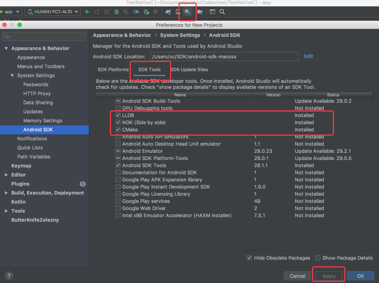Screen dimensions: 379x283
Task: Click the Plugins update count badge
Action: click(x=83, y=184)
